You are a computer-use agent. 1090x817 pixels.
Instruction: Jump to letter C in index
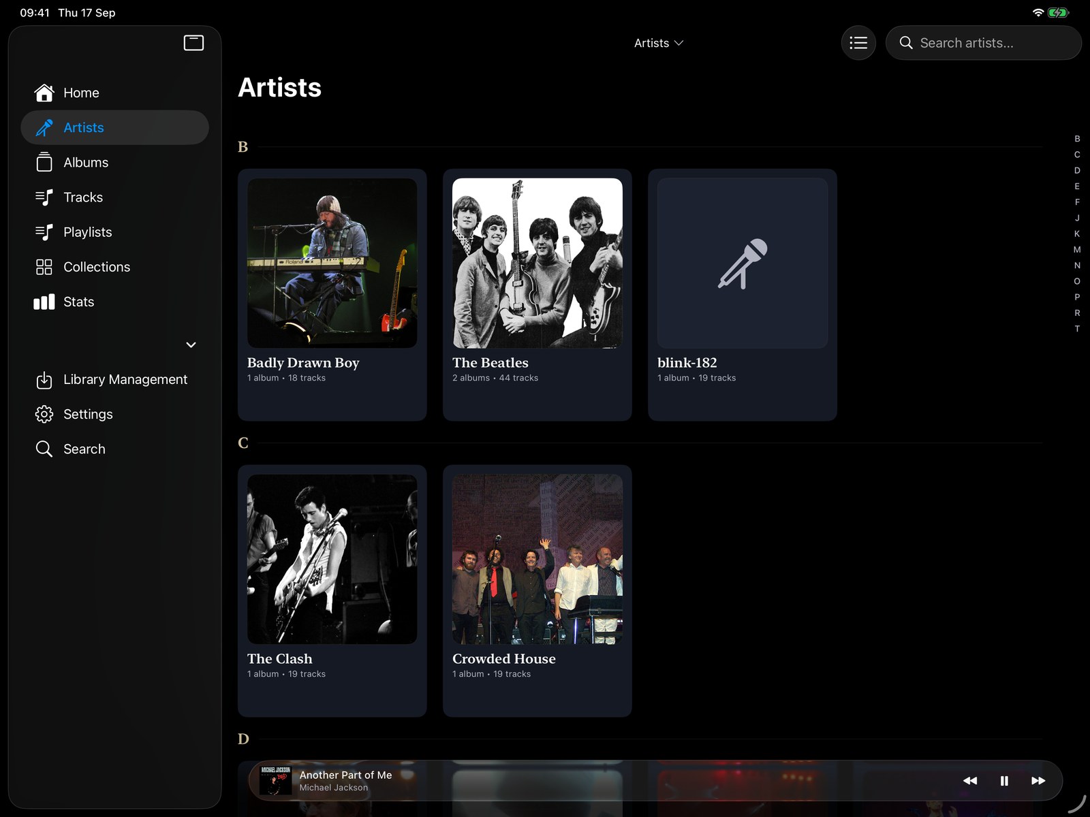1077,155
